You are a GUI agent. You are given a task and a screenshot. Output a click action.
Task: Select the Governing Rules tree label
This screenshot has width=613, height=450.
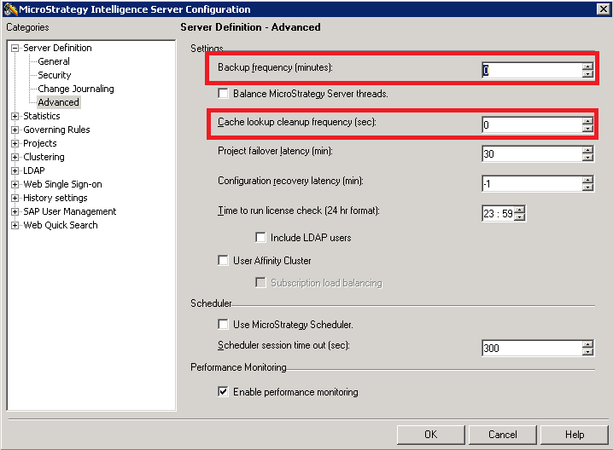click(x=56, y=130)
